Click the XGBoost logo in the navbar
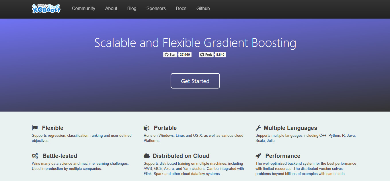This screenshot has width=390, height=181. click(46, 9)
